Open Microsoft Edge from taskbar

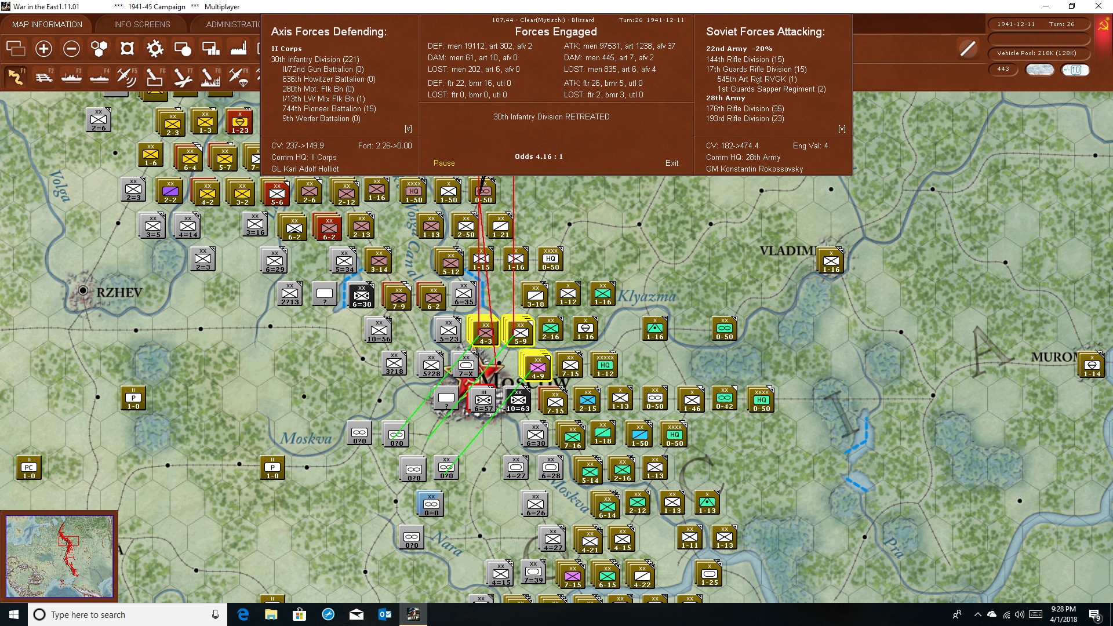(243, 614)
